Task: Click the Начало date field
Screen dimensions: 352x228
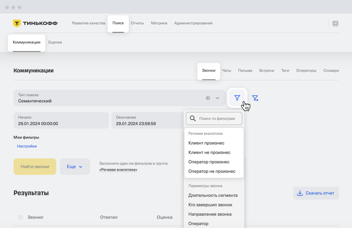Action: (61, 120)
